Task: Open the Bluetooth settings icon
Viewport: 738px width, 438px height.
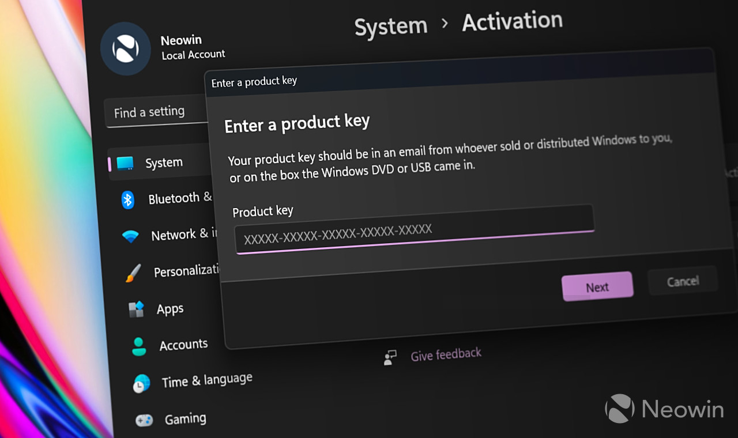Action: coord(127,200)
